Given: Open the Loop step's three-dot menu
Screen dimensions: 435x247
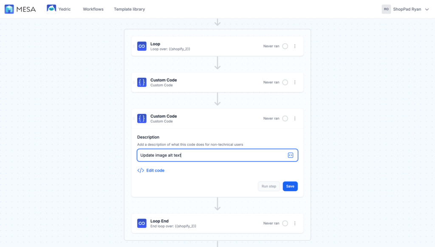Looking at the screenshot, I should point(295,46).
